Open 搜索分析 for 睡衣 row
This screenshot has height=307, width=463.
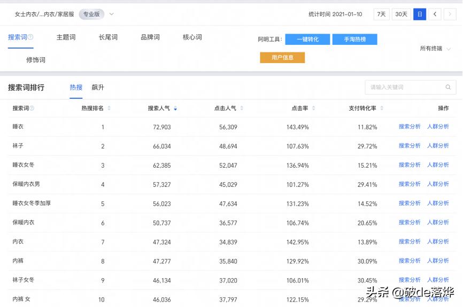[x=409, y=127]
